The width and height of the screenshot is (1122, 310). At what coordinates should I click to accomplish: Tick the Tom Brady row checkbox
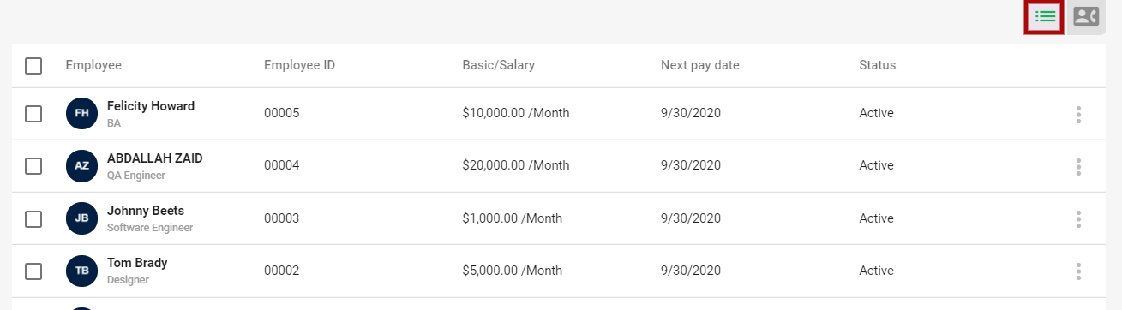[x=33, y=271]
